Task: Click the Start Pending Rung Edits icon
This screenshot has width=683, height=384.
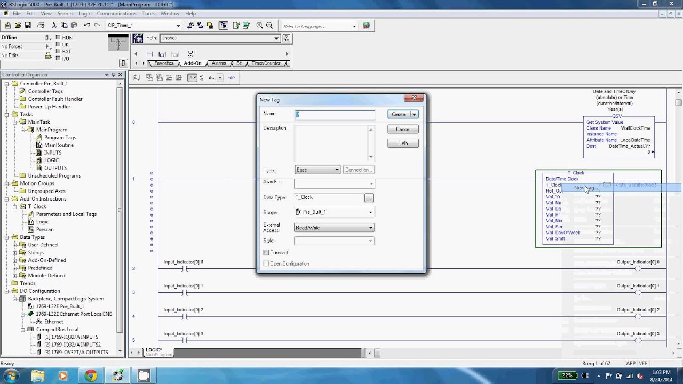Action: pos(136,77)
